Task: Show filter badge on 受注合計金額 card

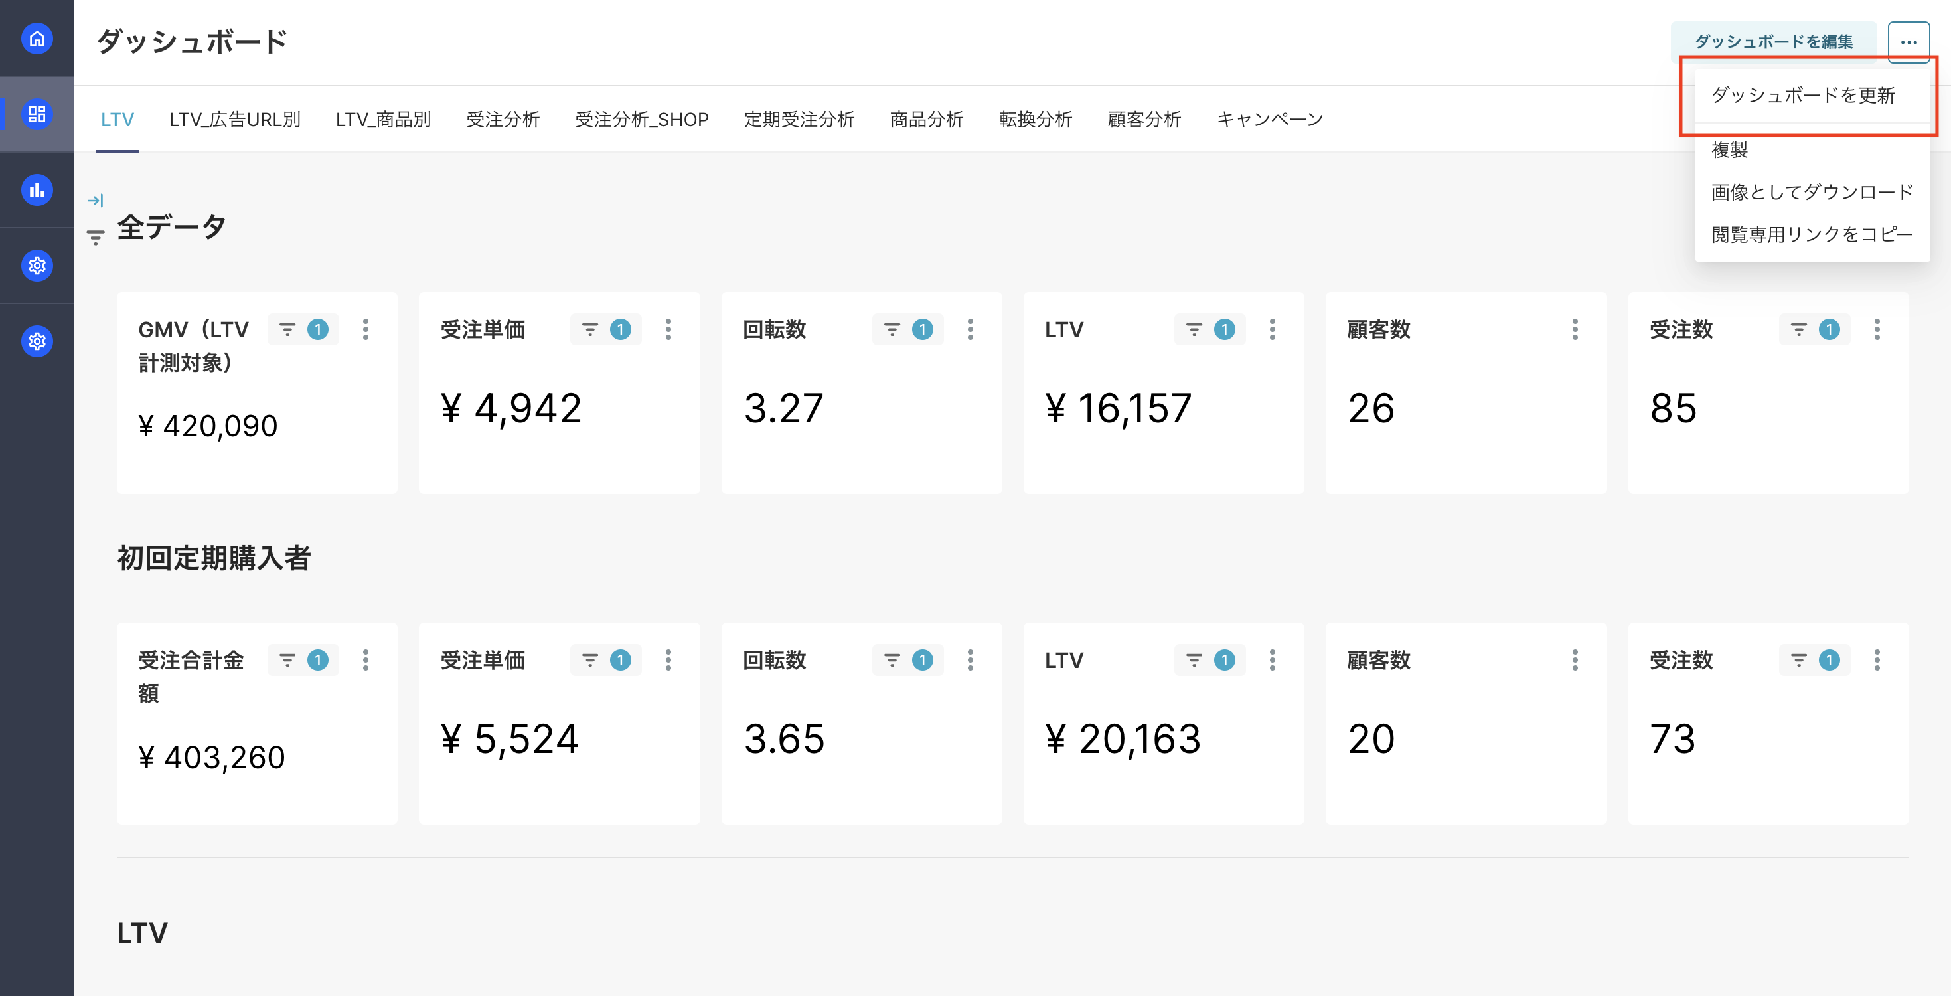Action: point(303,661)
